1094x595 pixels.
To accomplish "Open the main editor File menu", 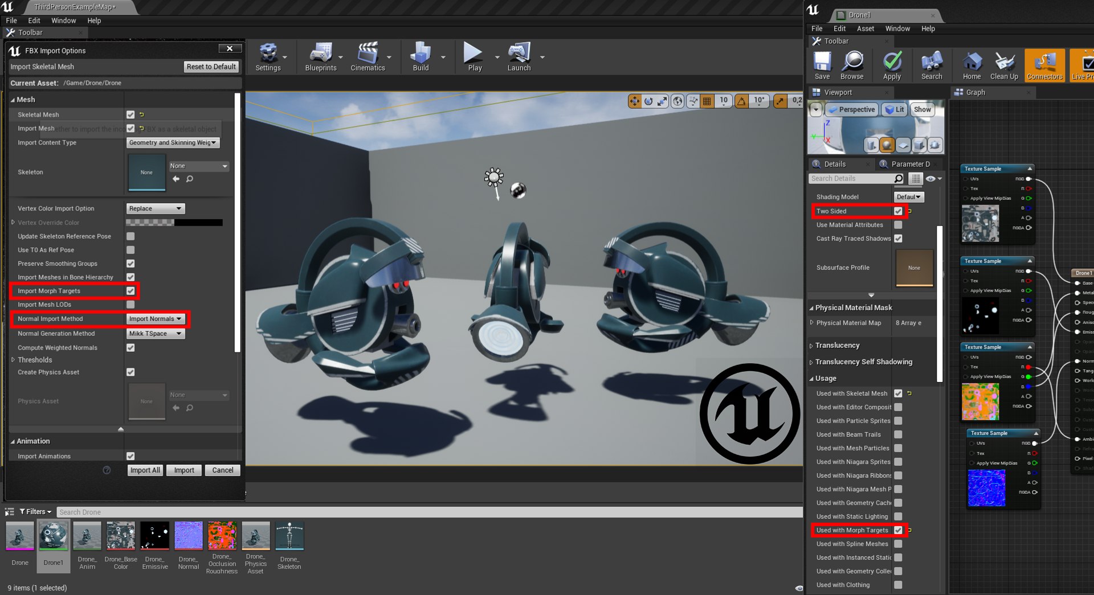I will pyautogui.click(x=11, y=20).
